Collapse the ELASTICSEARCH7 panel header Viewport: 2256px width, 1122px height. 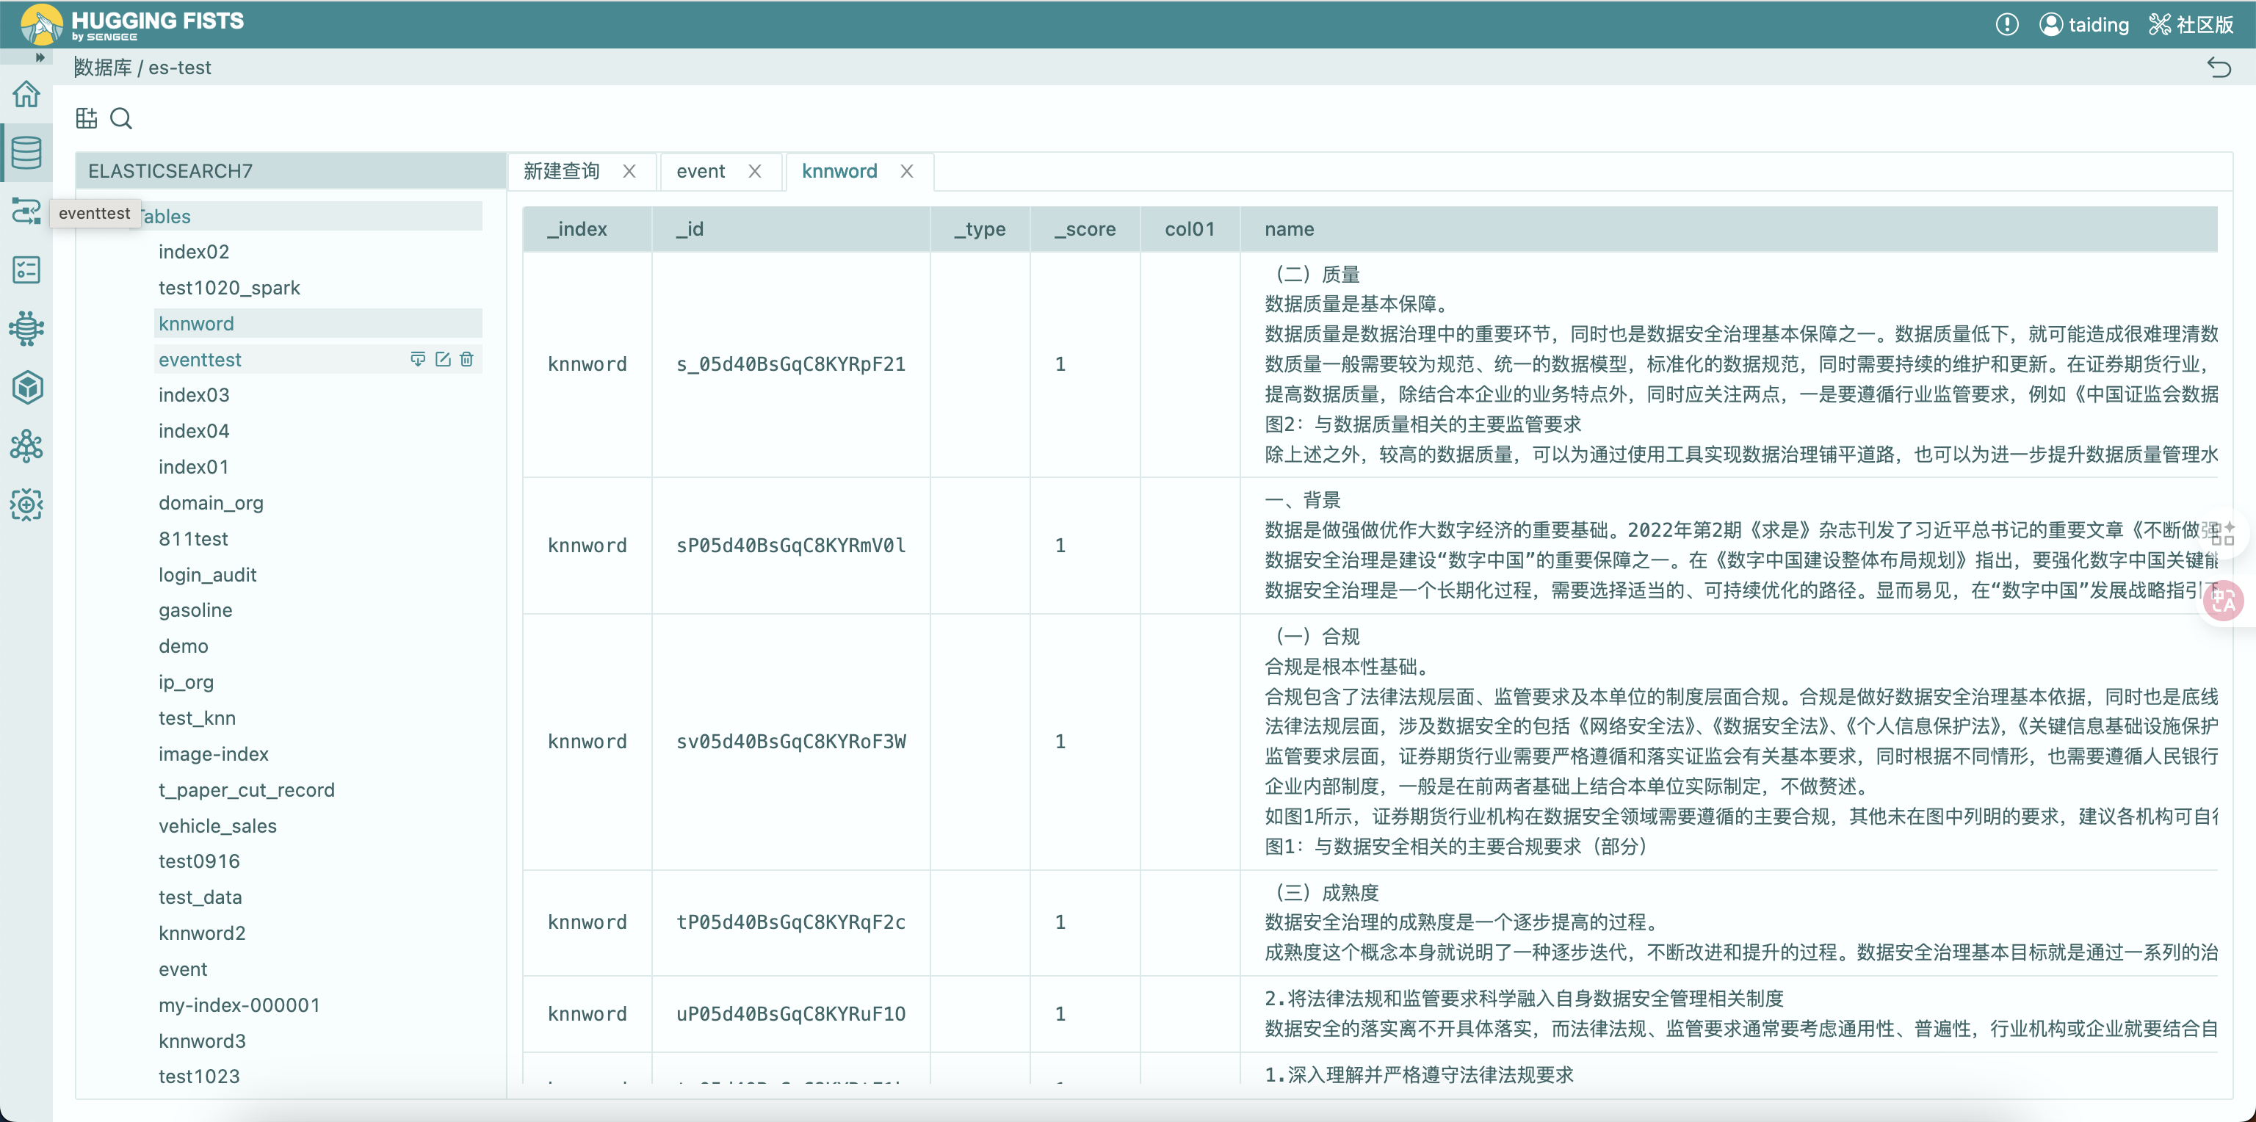click(x=170, y=171)
